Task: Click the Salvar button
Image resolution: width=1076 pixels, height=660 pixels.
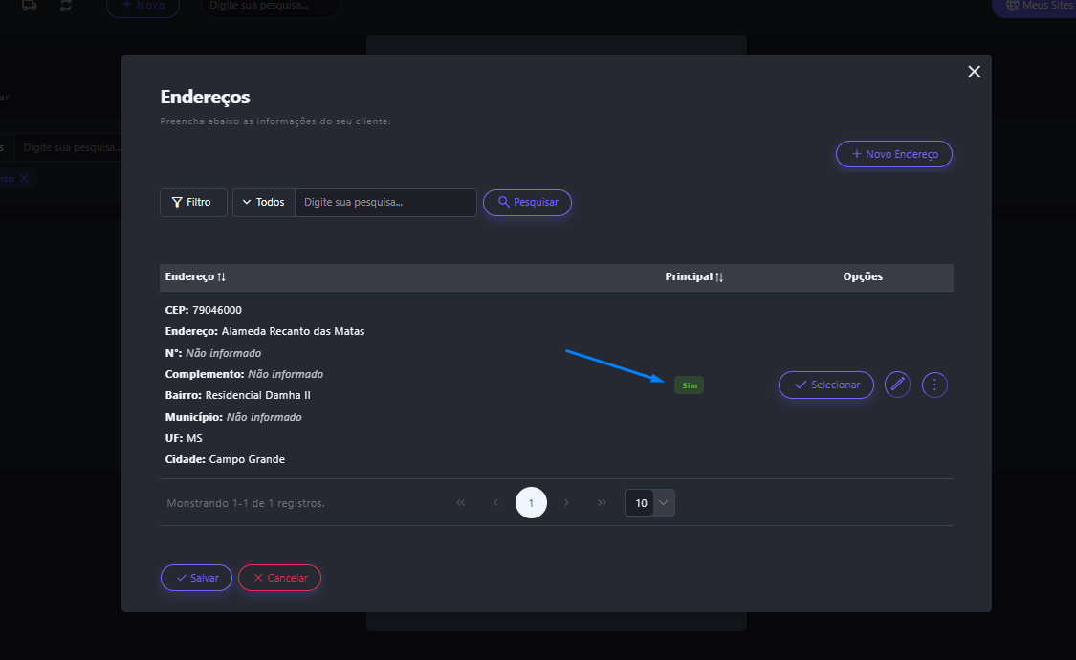Action: click(196, 578)
